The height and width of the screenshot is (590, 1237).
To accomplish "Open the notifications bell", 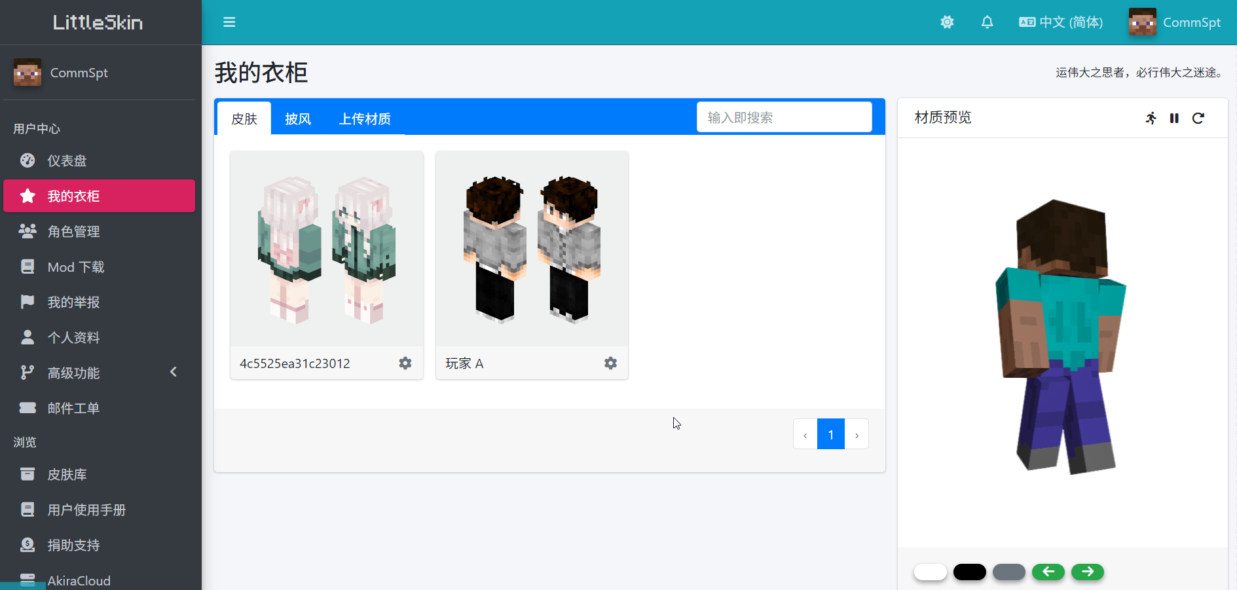I will tap(987, 22).
